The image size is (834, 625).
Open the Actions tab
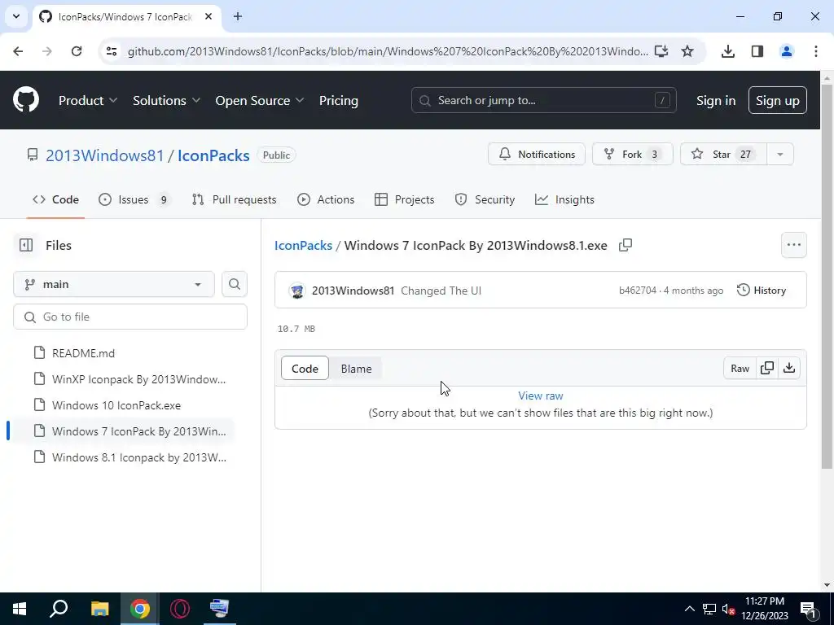click(326, 200)
